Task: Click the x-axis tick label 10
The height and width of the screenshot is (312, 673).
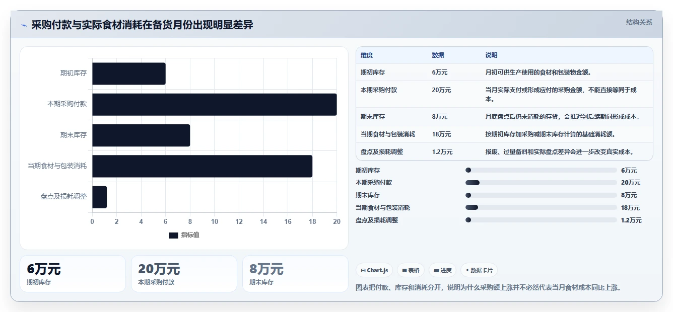Action: tap(215, 221)
